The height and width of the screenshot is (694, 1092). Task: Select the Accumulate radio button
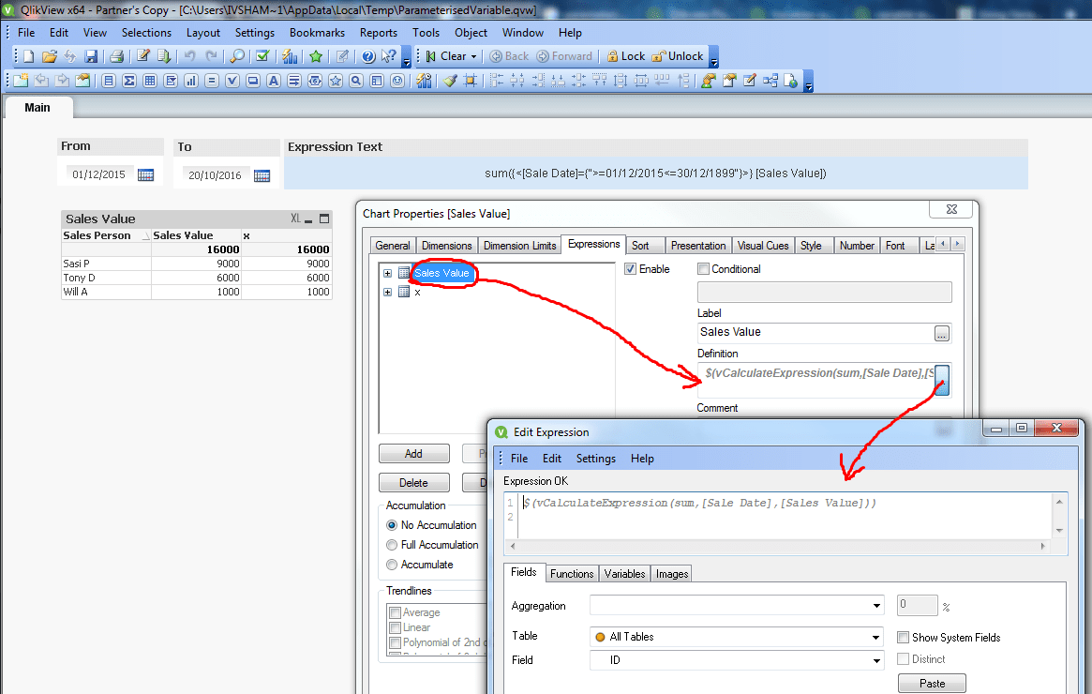(392, 565)
